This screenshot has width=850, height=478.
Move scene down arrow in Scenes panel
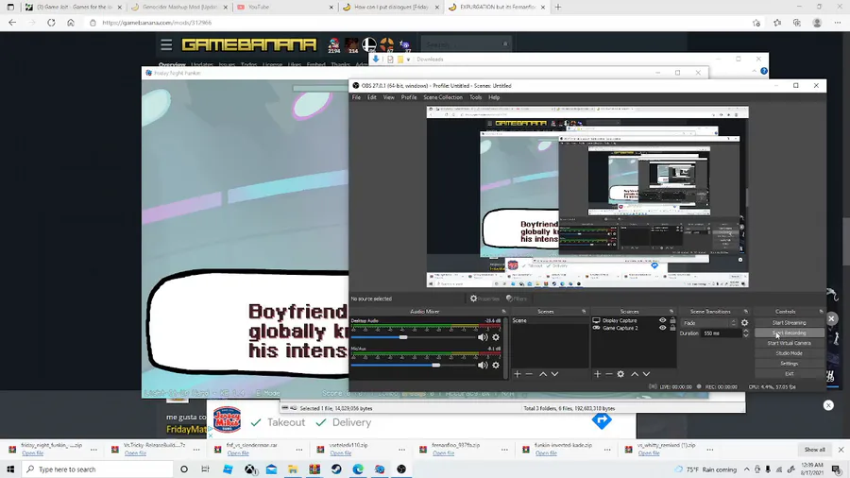click(554, 374)
